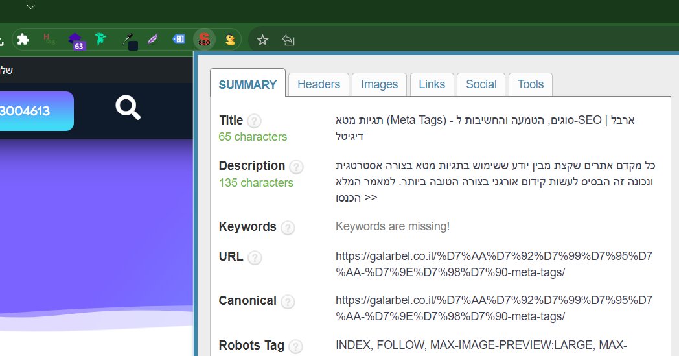This screenshot has height=356, width=679.
Task: Switch to the Images tab
Action: pyautogui.click(x=379, y=84)
